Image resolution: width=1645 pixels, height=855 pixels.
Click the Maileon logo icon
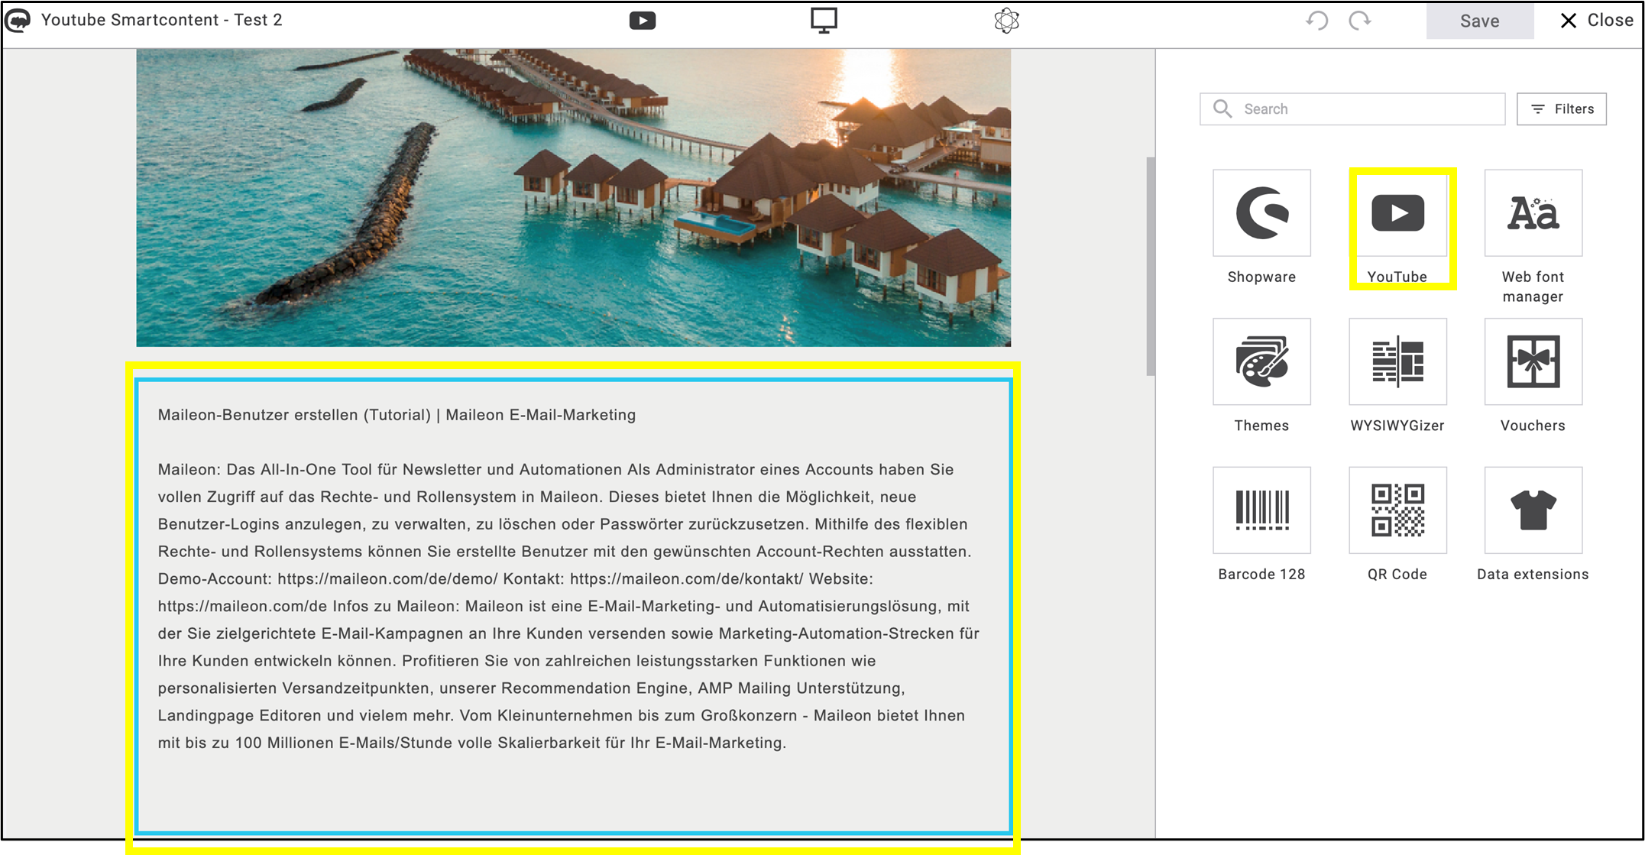point(18,21)
